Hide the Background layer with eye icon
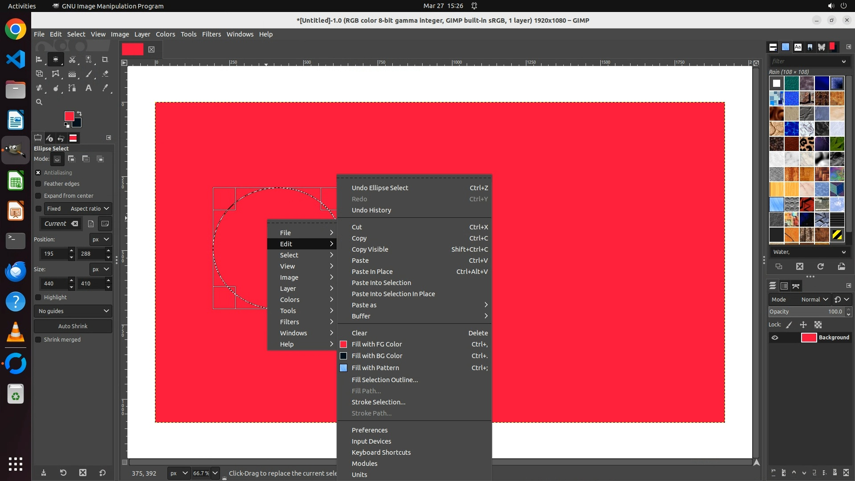 pos(775,338)
